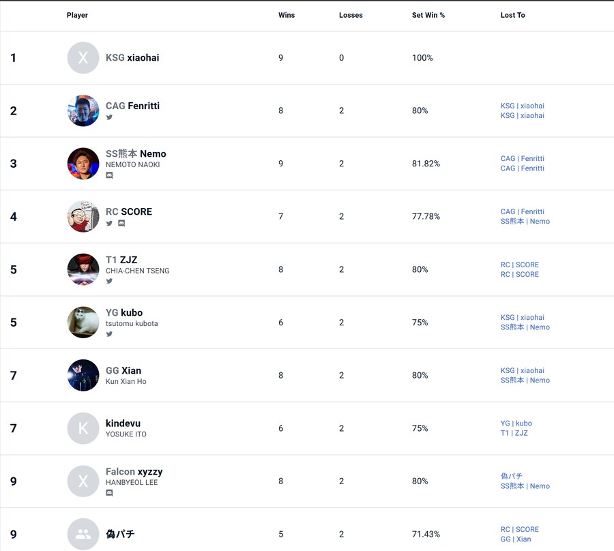The image size is (614, 551).
Task: Click kindevu's letter K avatar icon
Action: [83, 428]
